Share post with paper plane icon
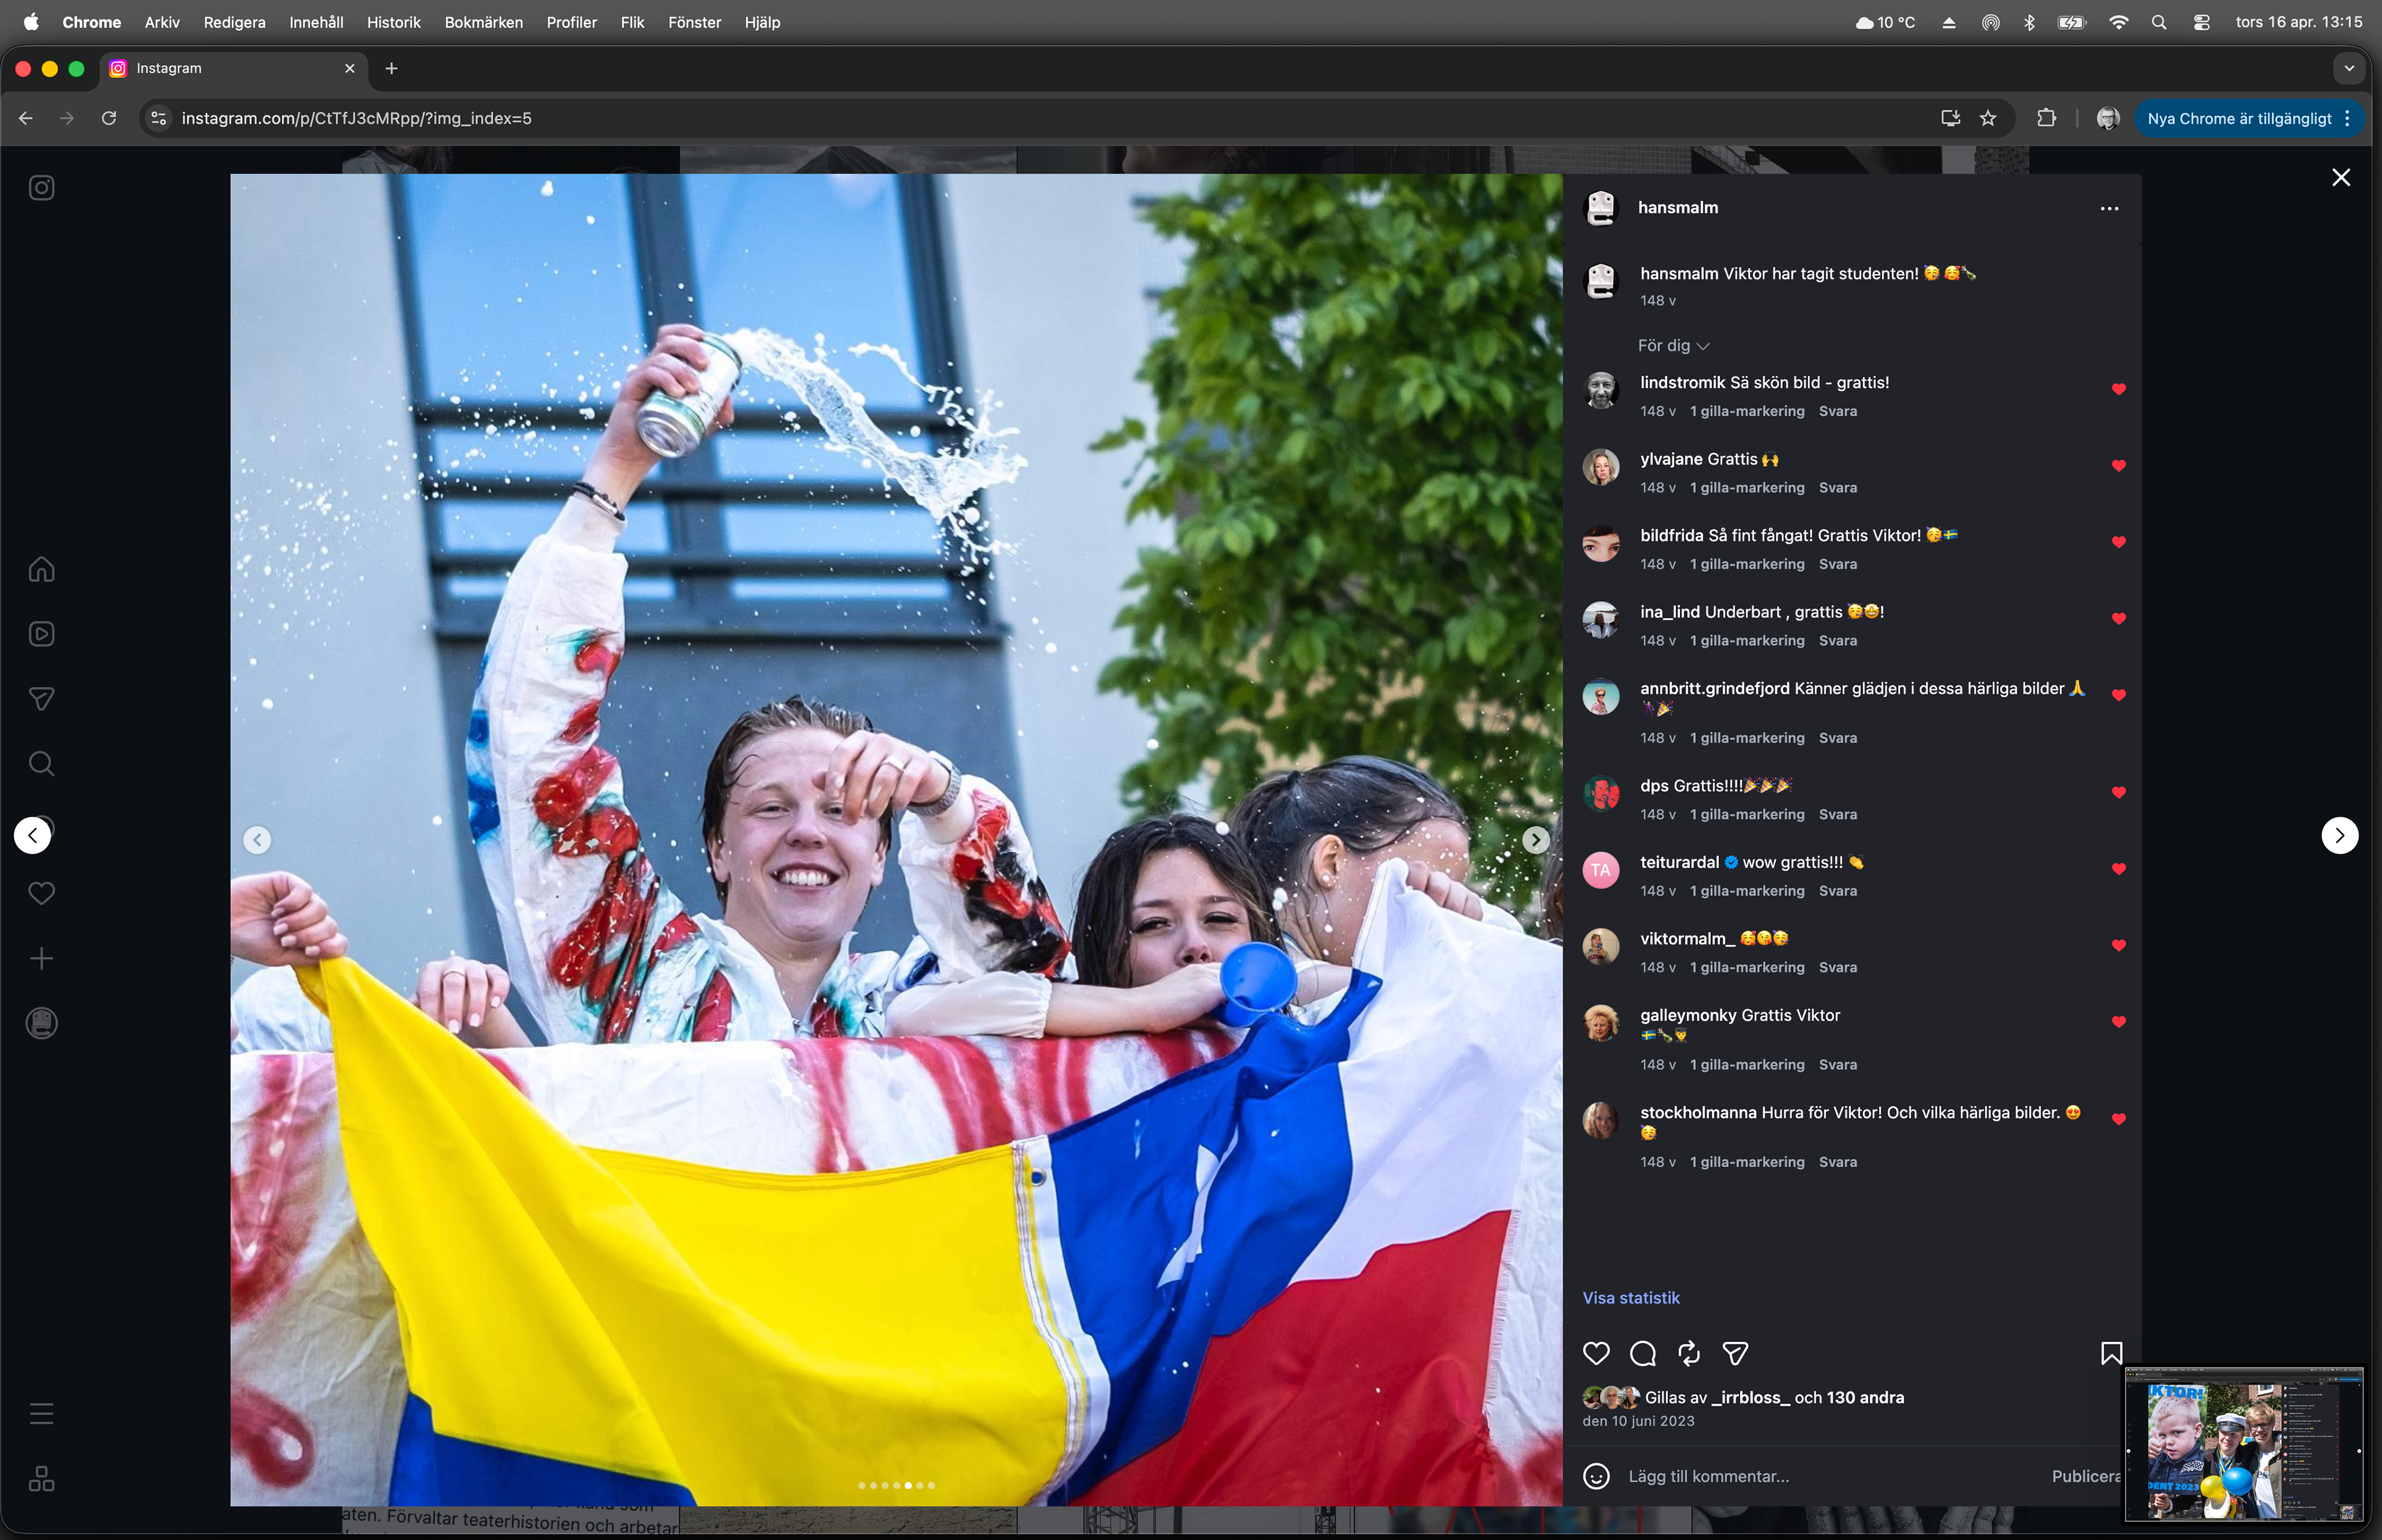Screen dimensions: 2382x1540 [1735, 1353]
